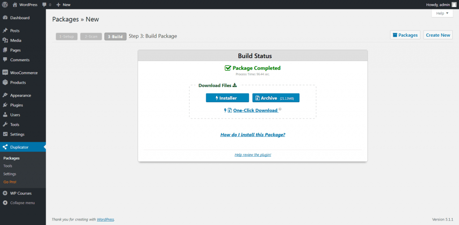Screen dimensions: 459x225
Task: Click the Plugins plug icon
Action: tap(5, 105)
